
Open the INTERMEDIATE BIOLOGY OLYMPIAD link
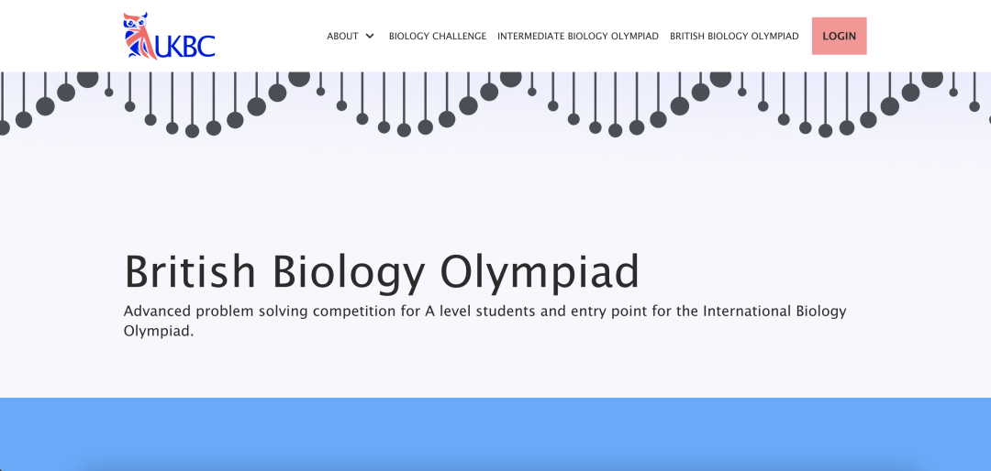pyautogui.click(x=578, y=36)
